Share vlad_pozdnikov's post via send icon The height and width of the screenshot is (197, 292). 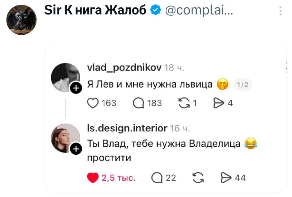(x=218, y=103)
